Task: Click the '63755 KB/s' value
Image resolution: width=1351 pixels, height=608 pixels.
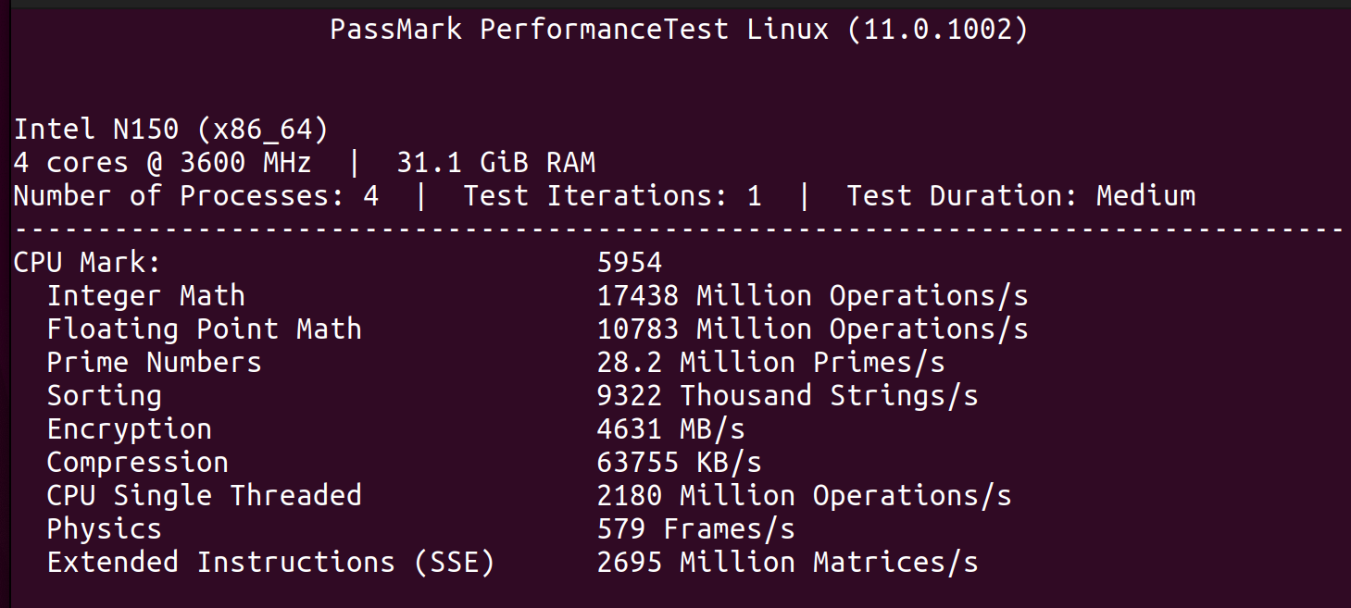Action: pos(680,463)
